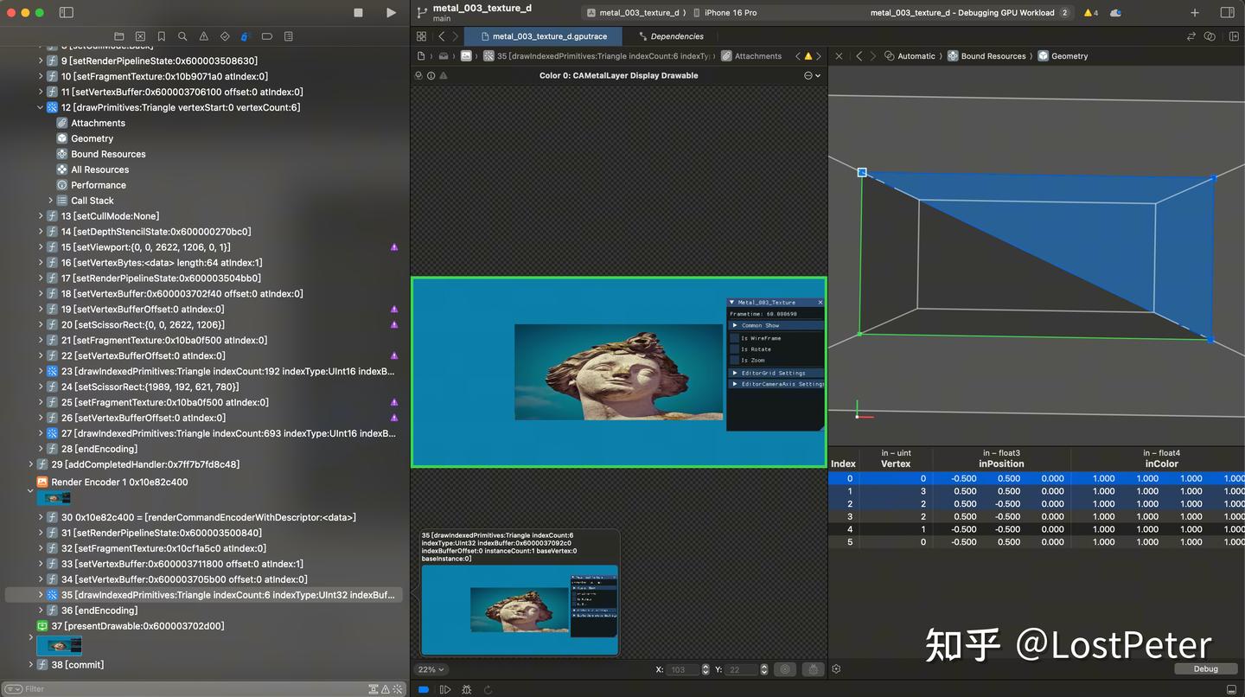This screenshot has height=697, width=1245.
Task: Open the Bookmark navigator
Action: (162, 36)
